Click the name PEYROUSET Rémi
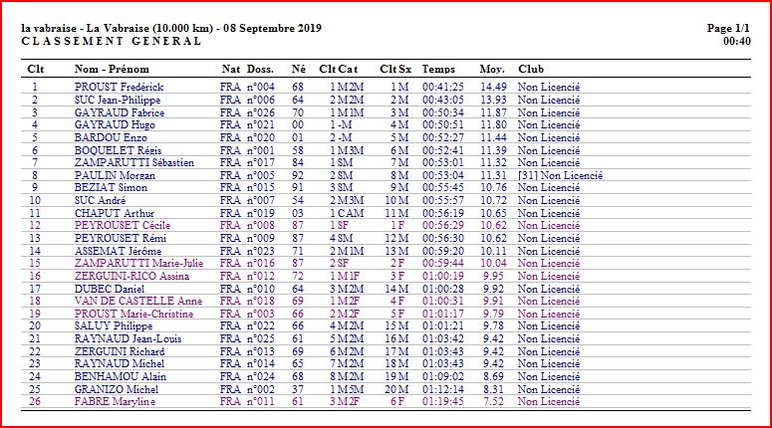Screen dimensions: 772x428 coord(121,239)
